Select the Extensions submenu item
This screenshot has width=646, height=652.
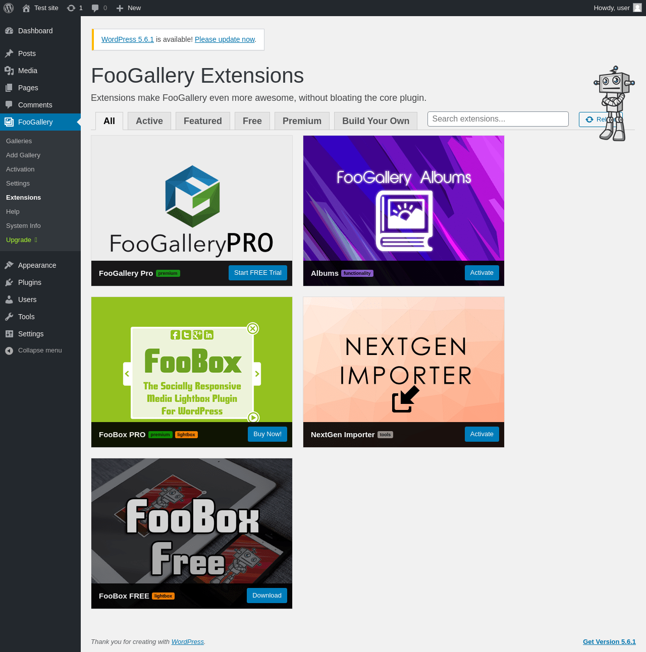pos(40,198)
